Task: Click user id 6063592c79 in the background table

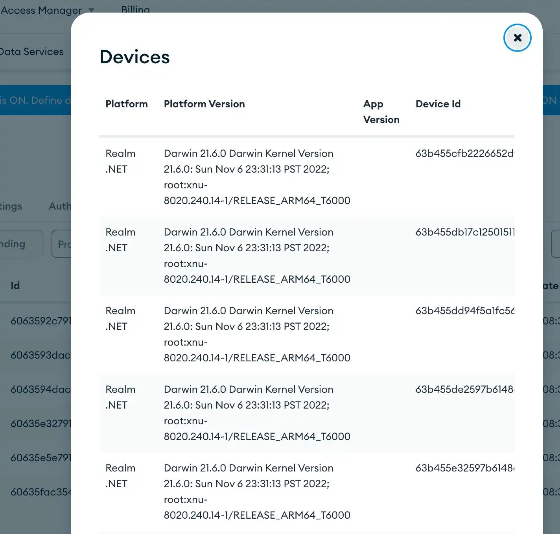Action: [39, 321]
